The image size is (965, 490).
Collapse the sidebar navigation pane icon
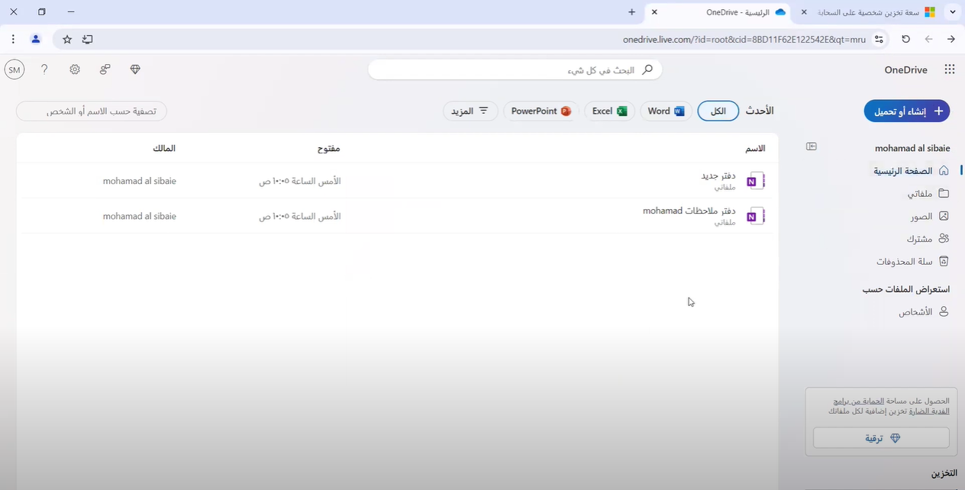[812, 147]
